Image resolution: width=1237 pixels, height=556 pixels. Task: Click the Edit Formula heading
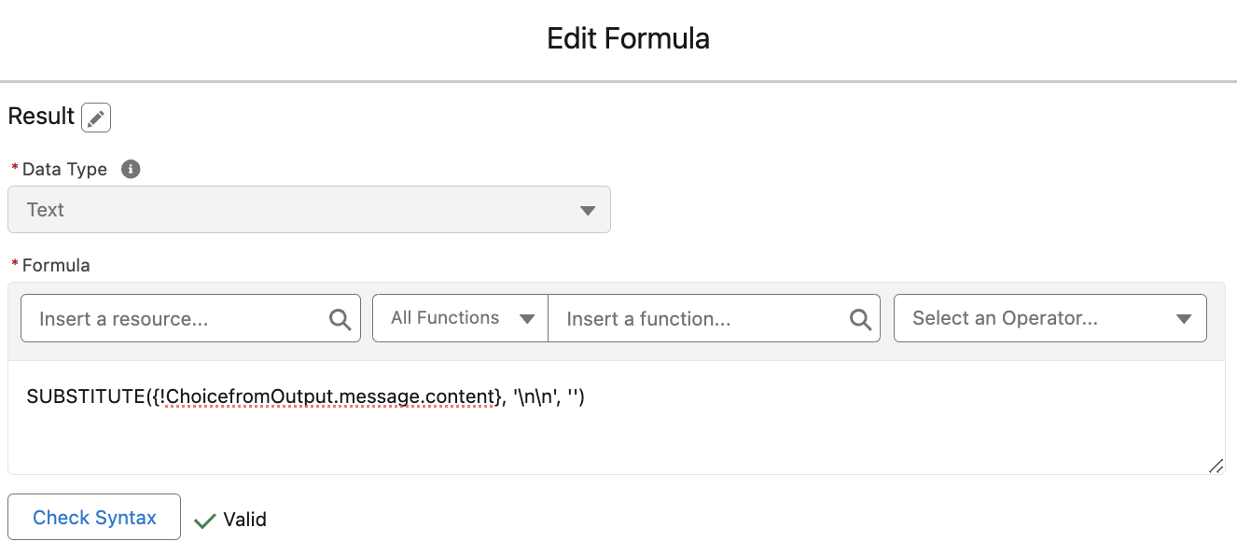(628, 38)
